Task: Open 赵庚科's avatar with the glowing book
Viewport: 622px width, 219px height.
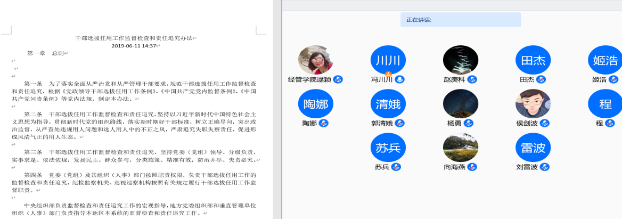Action: [460, 60]
